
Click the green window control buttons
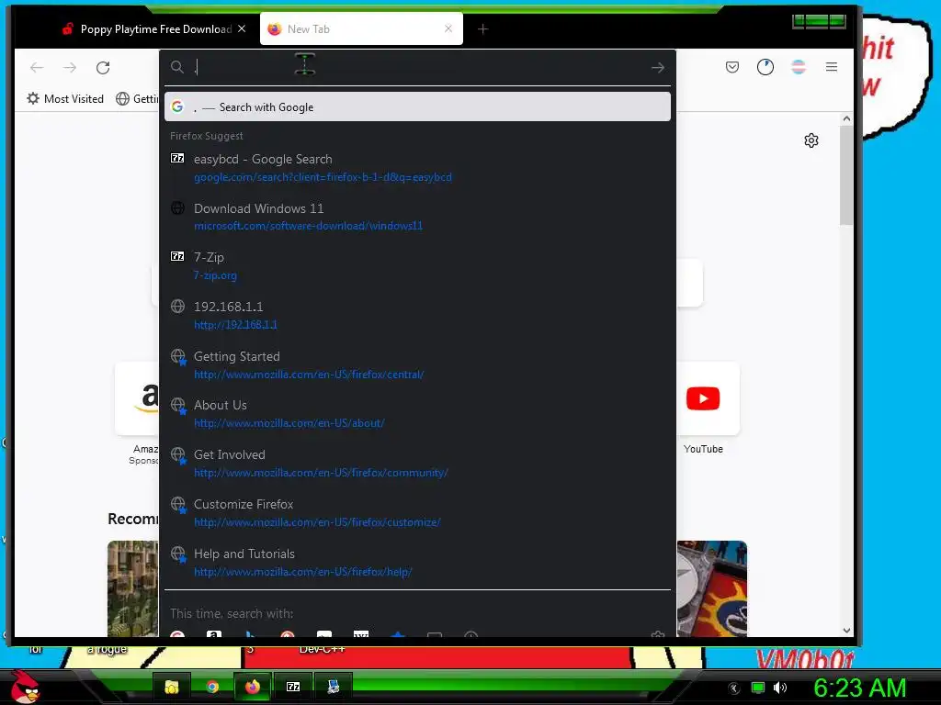[x=819, y=22]
